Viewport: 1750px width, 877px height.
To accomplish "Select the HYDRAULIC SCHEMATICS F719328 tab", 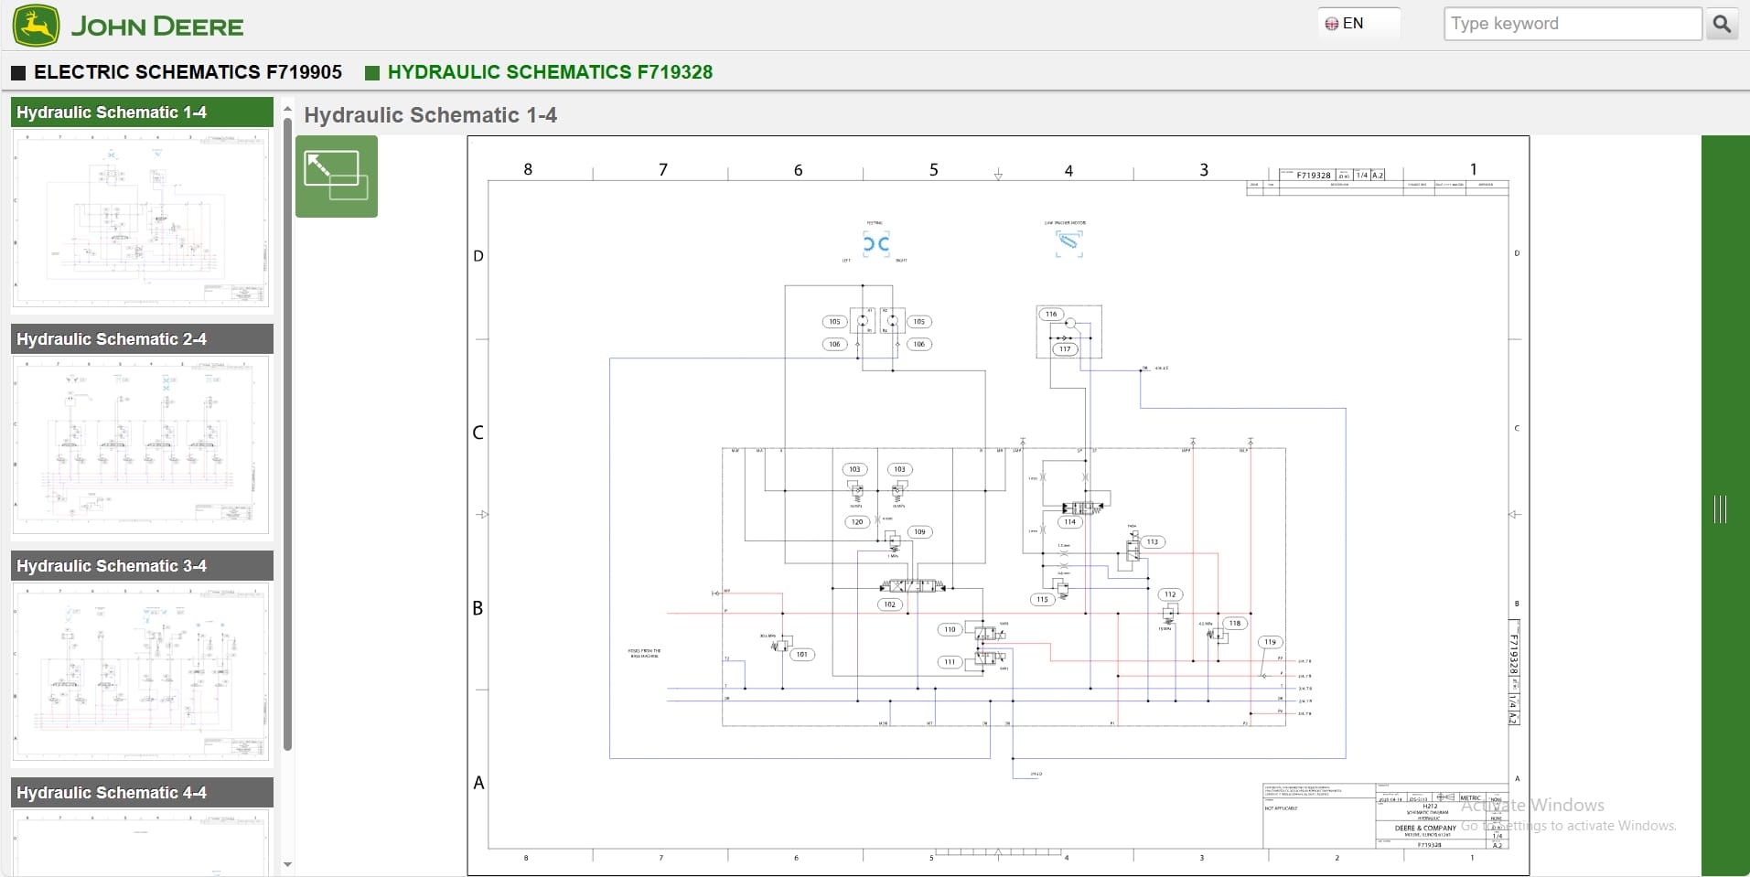I will (x=549, y=72).
